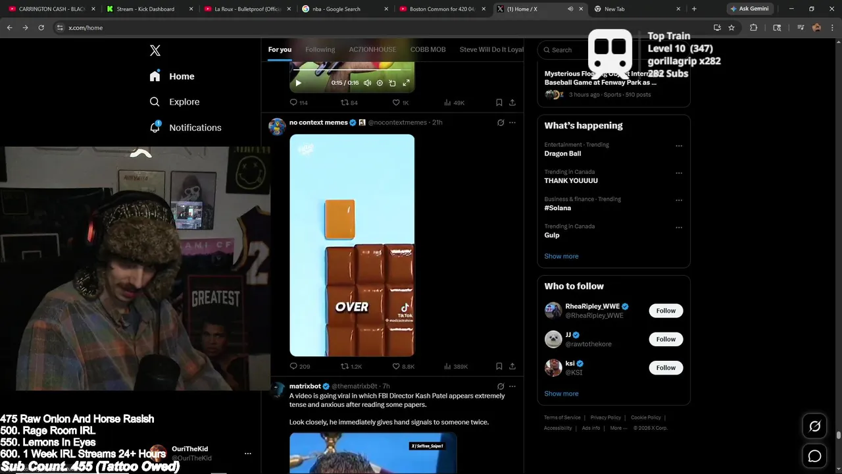The image size is (842, 474).
Task: Seek on the top video's progress bar
Action: [352, 69]
